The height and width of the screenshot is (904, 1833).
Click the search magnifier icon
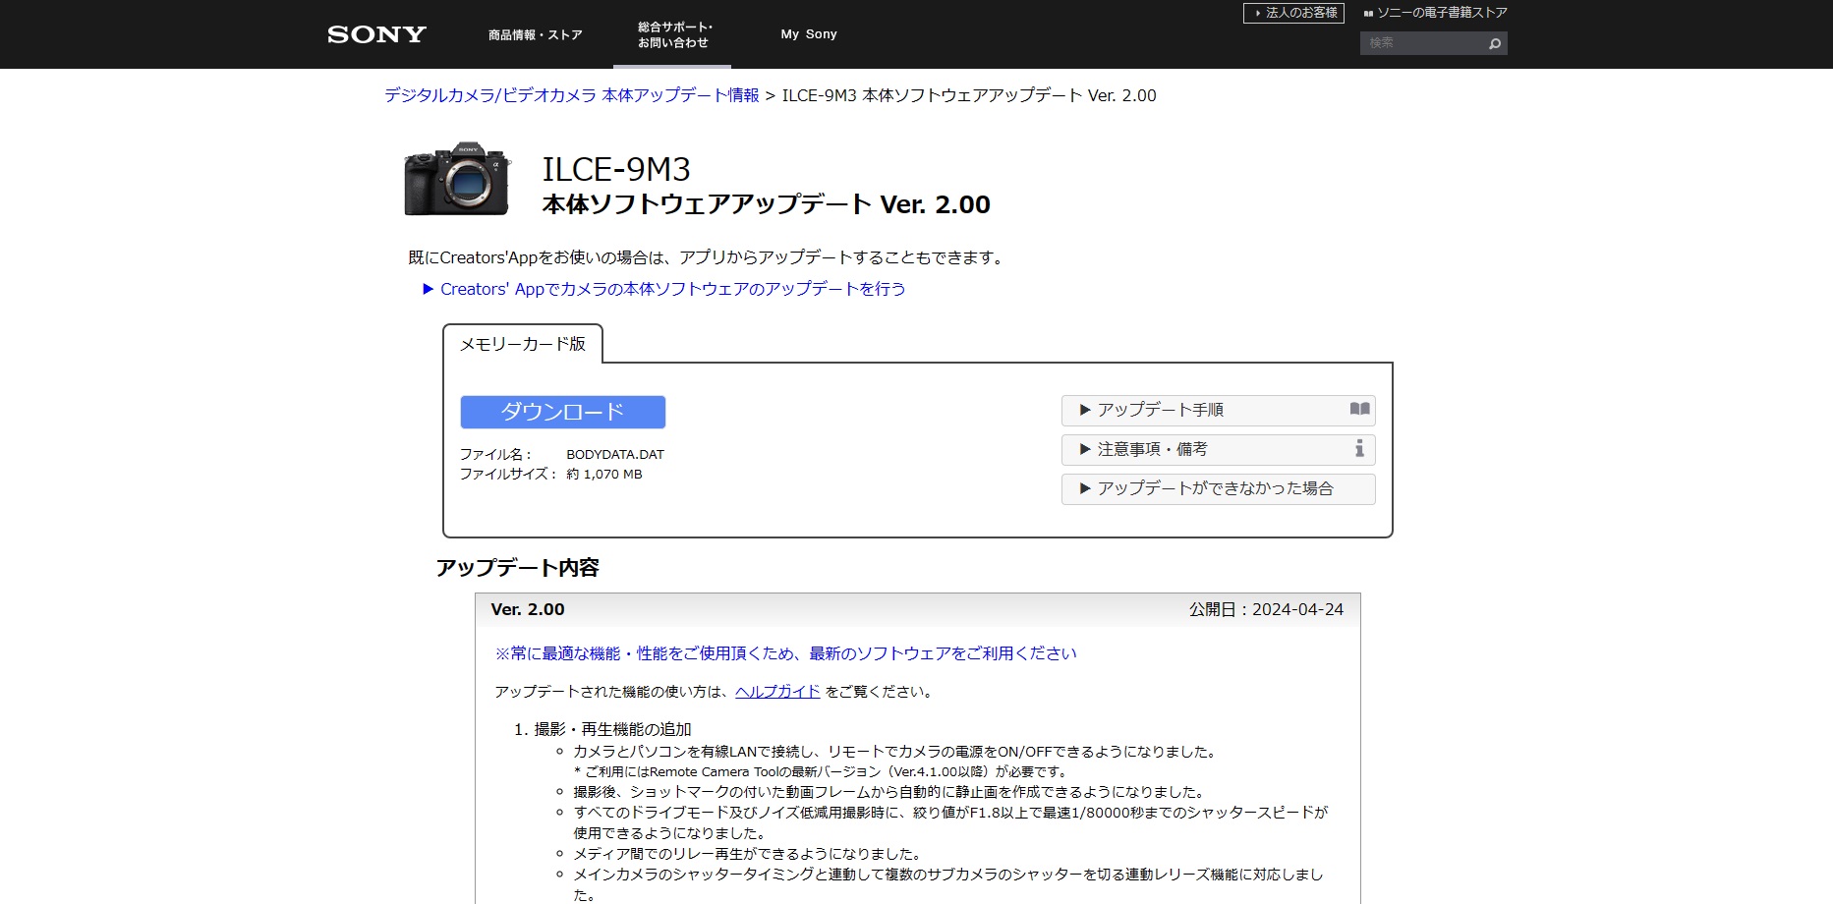[1495, 43]
